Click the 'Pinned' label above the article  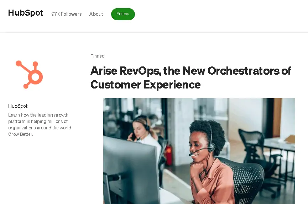[x=98, y=56]
